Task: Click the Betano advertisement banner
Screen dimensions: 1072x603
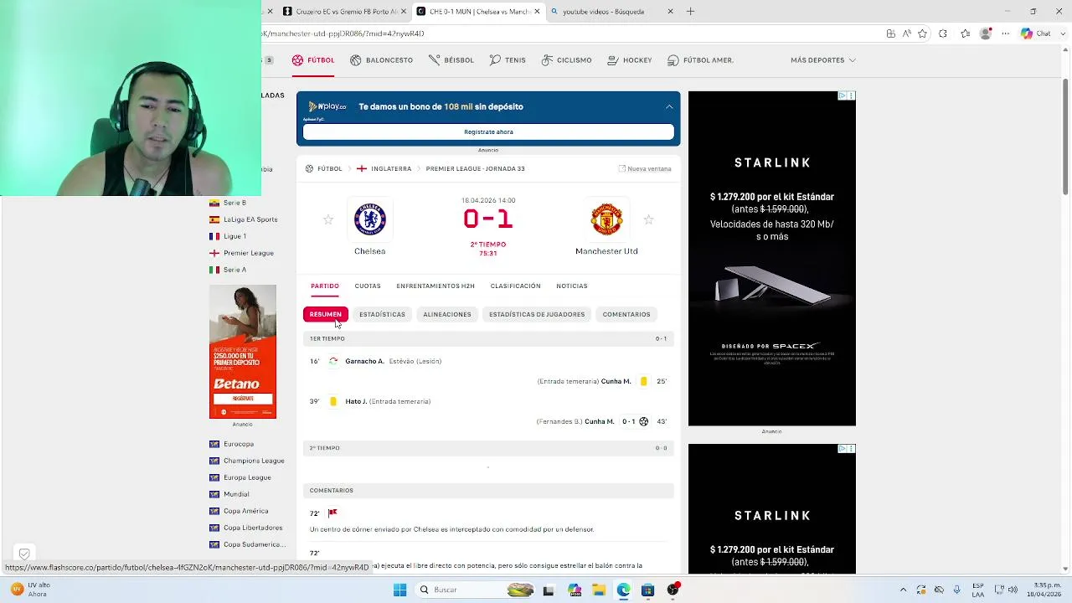Action: pos(243,352)
